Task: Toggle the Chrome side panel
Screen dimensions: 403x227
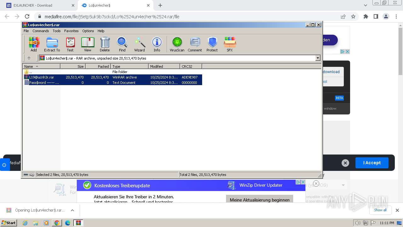Action: (376, 16)
